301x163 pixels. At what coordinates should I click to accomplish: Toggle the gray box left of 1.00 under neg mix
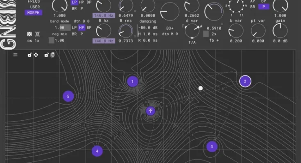coord(51,40)
